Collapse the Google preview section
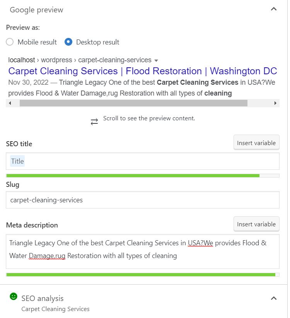290x318 pixels. point(274,9)
